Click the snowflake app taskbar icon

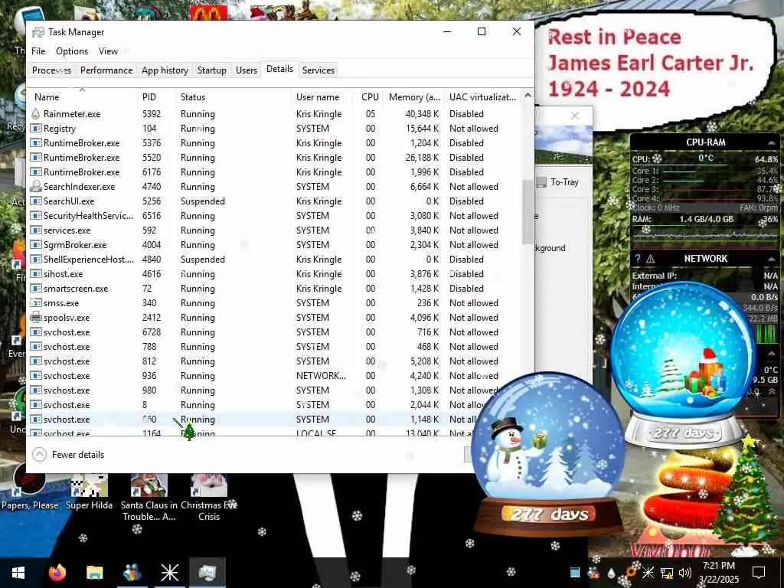pyautogui.click(x=169, y=573)
